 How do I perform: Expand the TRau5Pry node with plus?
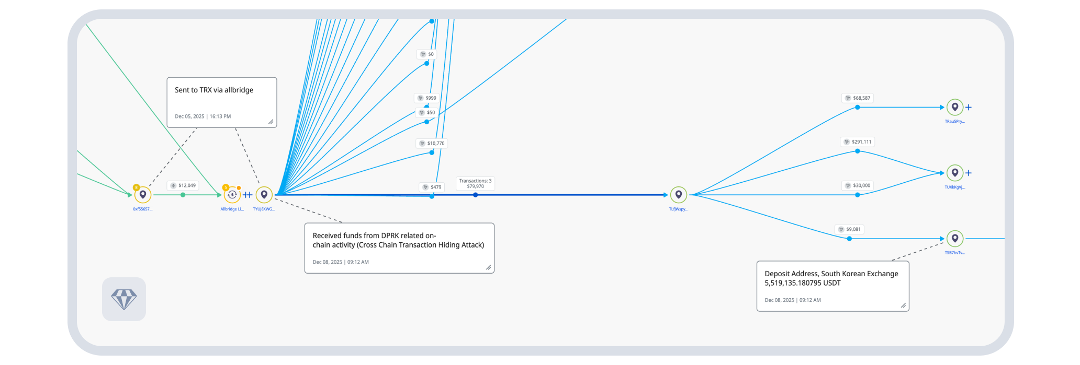[x=969, y=108]
